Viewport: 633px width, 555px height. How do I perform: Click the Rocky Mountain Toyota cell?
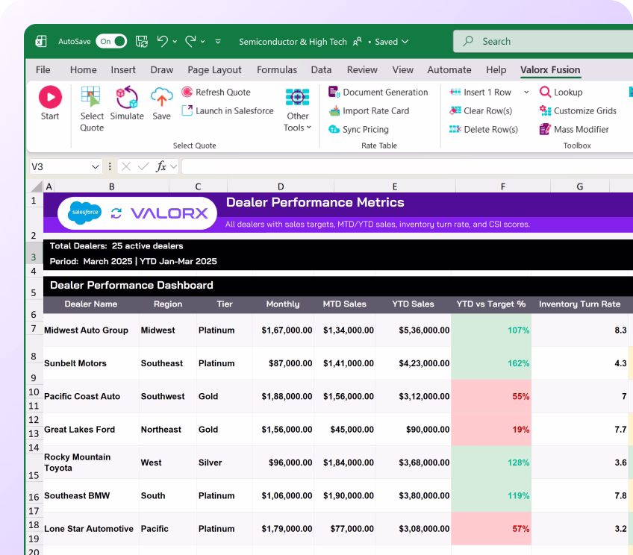tap(91, 462)
